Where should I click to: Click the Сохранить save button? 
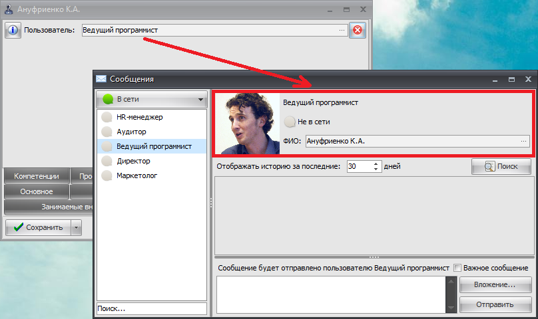click(x=38, y=227)
